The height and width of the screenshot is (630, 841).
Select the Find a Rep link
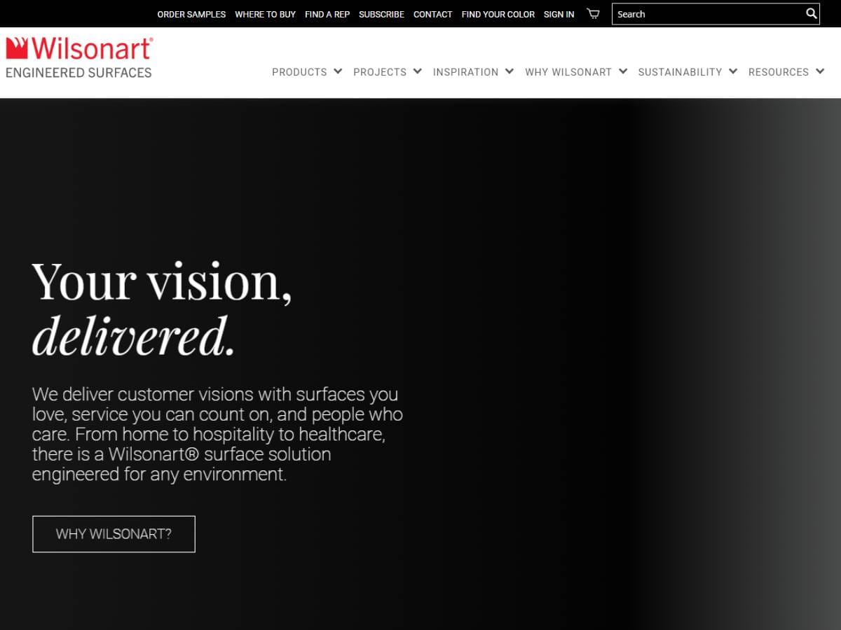[327, 14]
